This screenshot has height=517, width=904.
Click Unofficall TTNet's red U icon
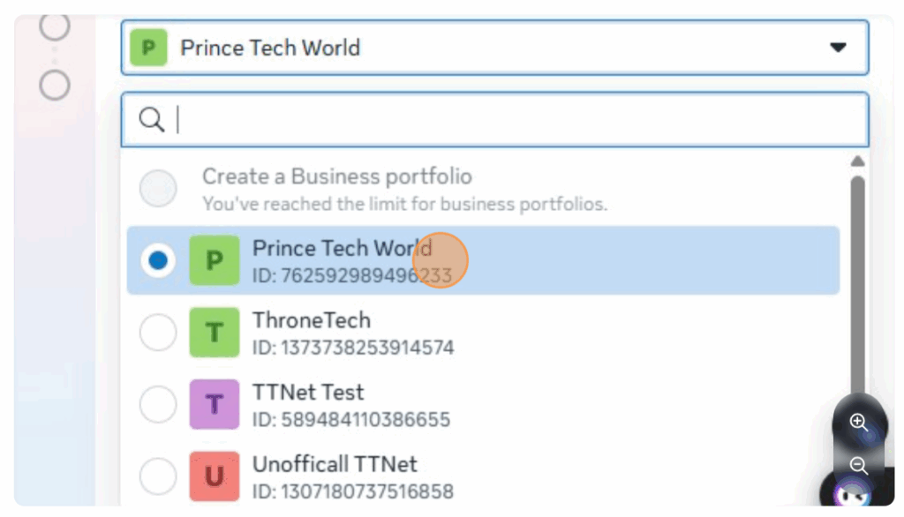tap(215, 476)
